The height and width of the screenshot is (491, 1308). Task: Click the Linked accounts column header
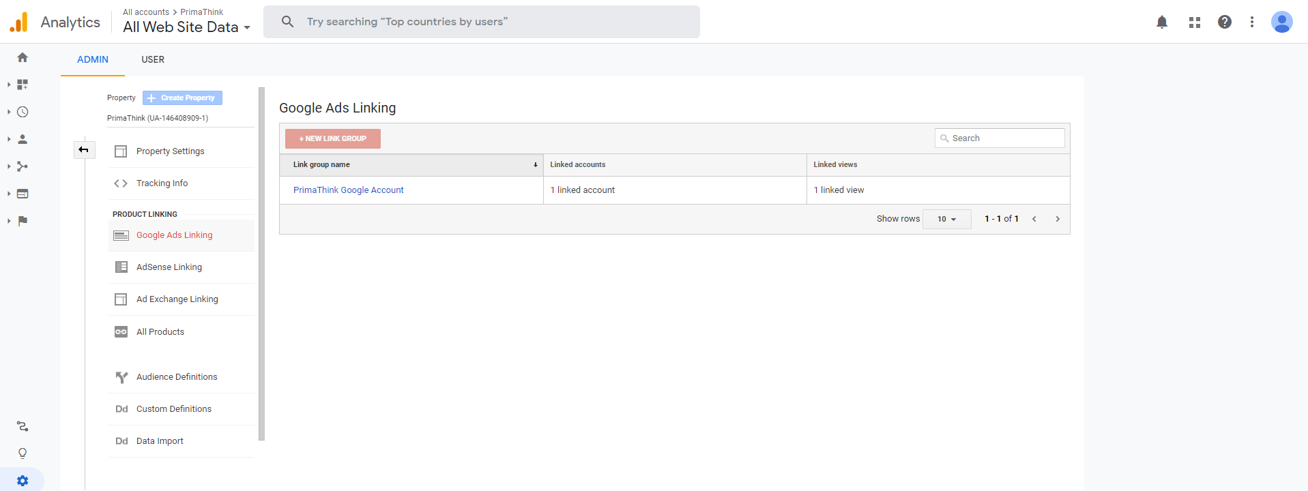(x=675, y=165)
